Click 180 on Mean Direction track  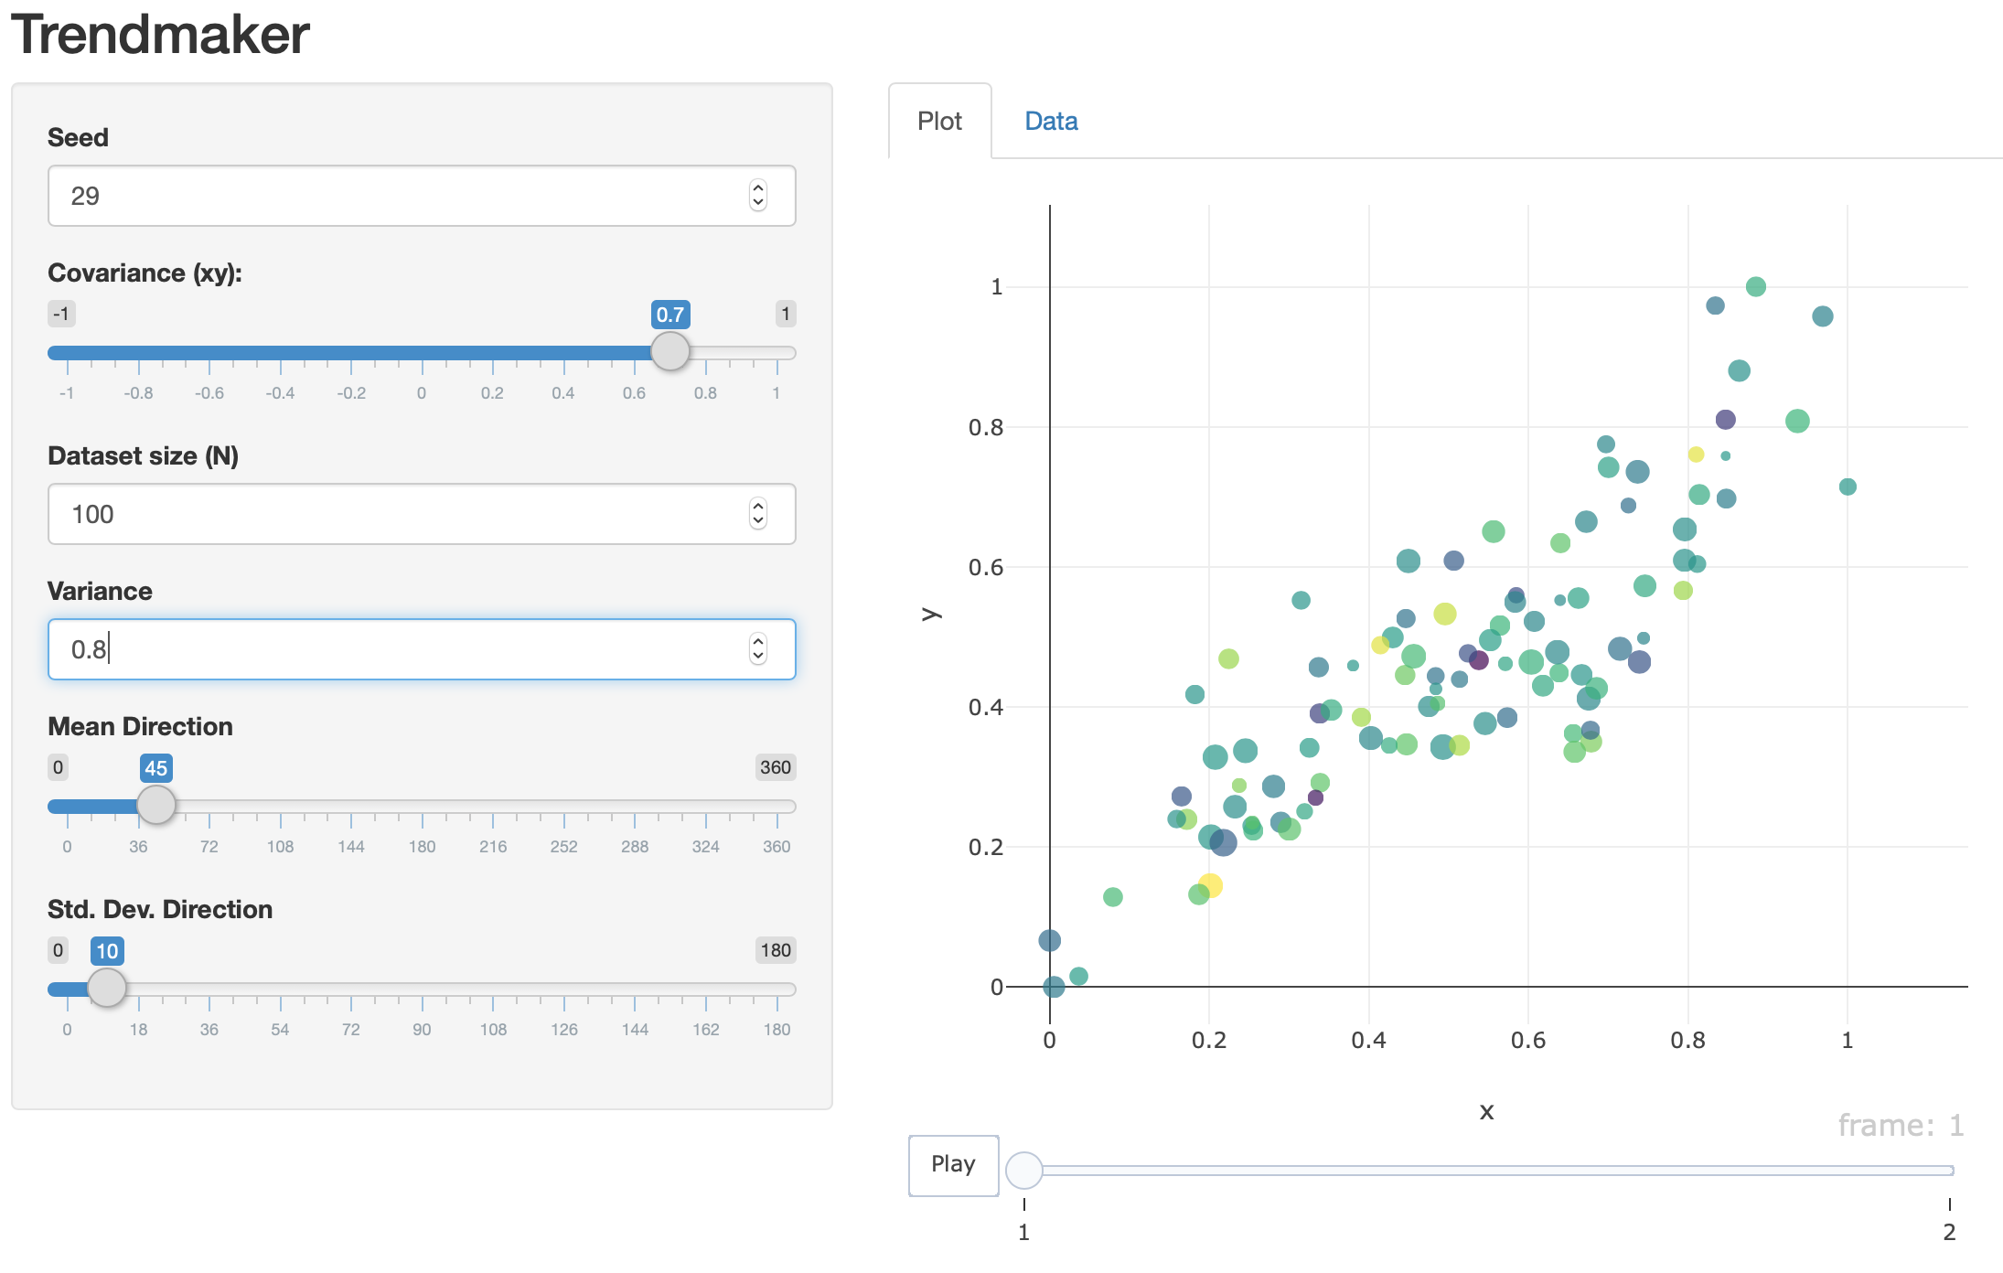[422, 807]
